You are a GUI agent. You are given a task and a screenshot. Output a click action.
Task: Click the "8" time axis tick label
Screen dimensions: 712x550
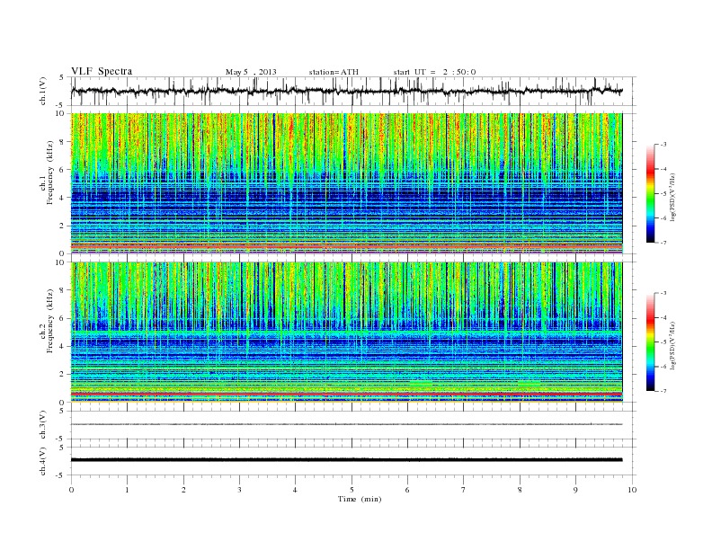tap(520, 490)
